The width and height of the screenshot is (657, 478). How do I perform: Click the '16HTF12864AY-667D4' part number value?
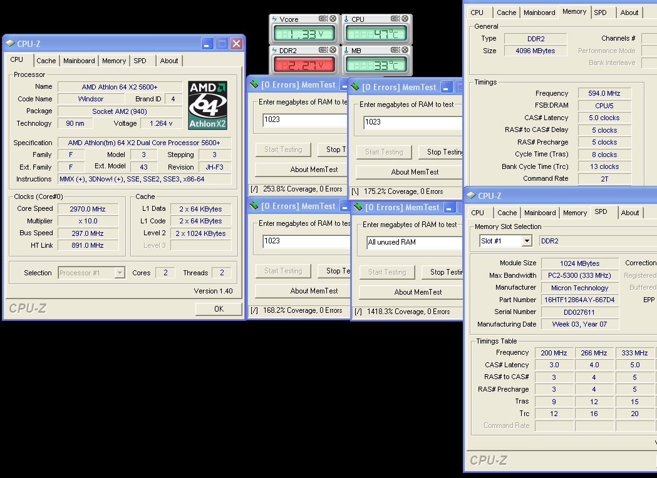580,300
